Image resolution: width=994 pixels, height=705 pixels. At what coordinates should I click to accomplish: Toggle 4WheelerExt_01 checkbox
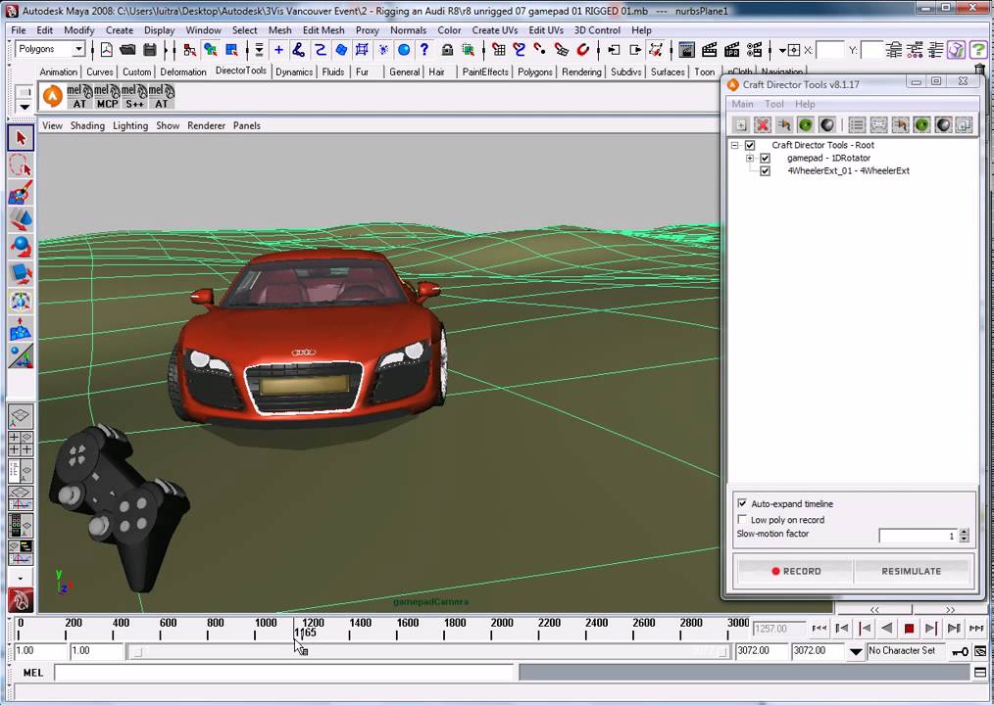[x=766, y=171]
